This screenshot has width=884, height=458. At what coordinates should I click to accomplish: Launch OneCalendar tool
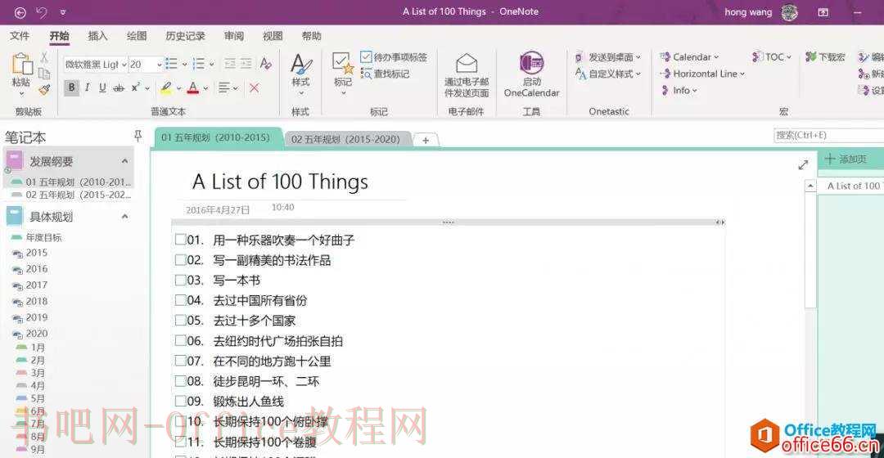pyautogui.click(x=532, y=74)
